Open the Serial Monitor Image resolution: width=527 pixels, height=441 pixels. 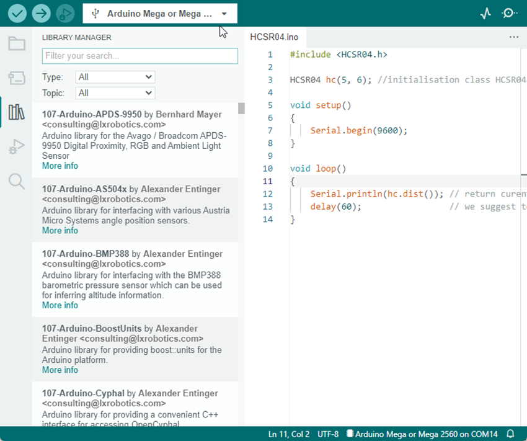(x=509, y=14)
